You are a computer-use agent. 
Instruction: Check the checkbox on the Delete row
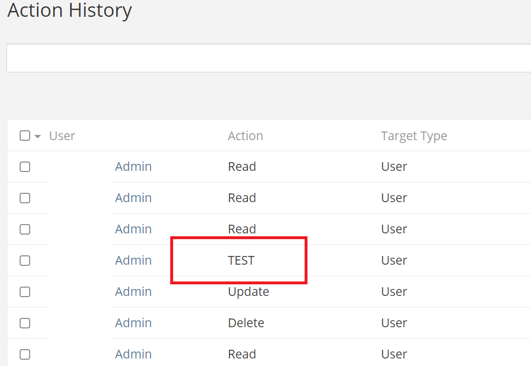(24, 323)
